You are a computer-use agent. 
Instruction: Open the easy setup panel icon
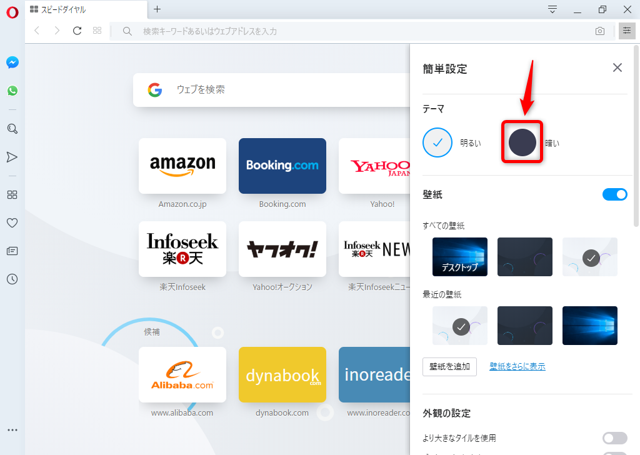pyautogui.click(x=626, y=30)
